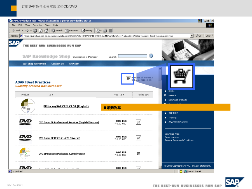This screenshot has width=252, height=189.
Task: Click the Windows flag throbber icon
Action: point(210,25)
